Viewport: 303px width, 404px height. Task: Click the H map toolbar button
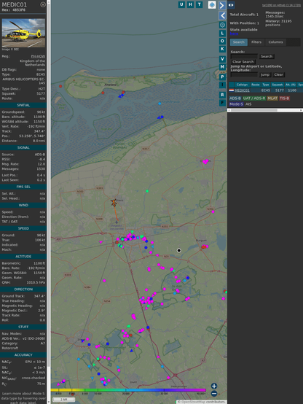pos(190,4)
